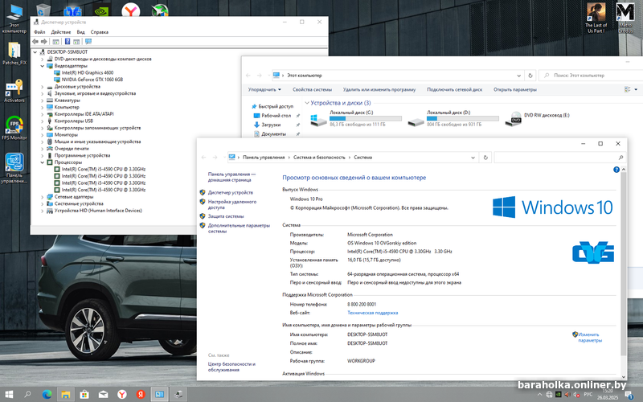Select the Activators desktop shortcut
Screen dimensions: 643x402
(14, 91)
